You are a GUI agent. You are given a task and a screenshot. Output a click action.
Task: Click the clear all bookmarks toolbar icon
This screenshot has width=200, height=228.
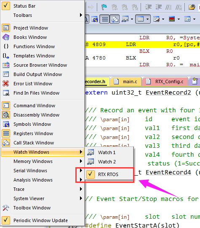[x=135, y=7]
